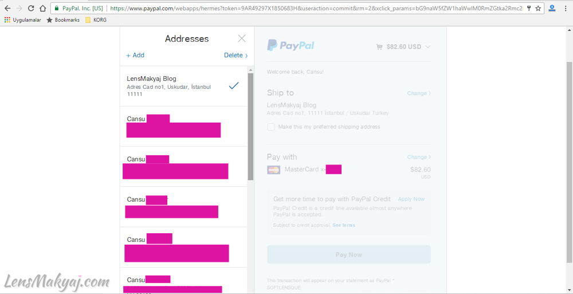Click the Addresses panel heading

click(187, 39)
